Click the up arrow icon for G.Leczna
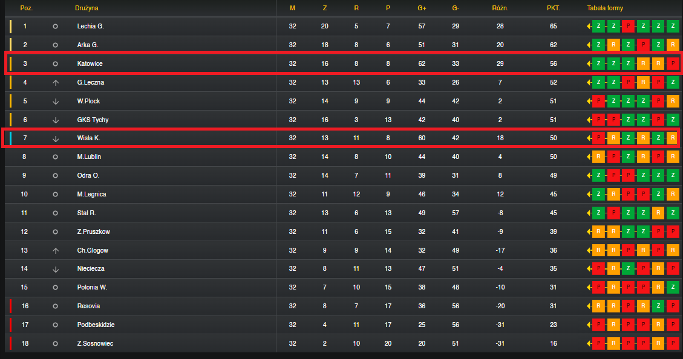 [x=55, y=82]
